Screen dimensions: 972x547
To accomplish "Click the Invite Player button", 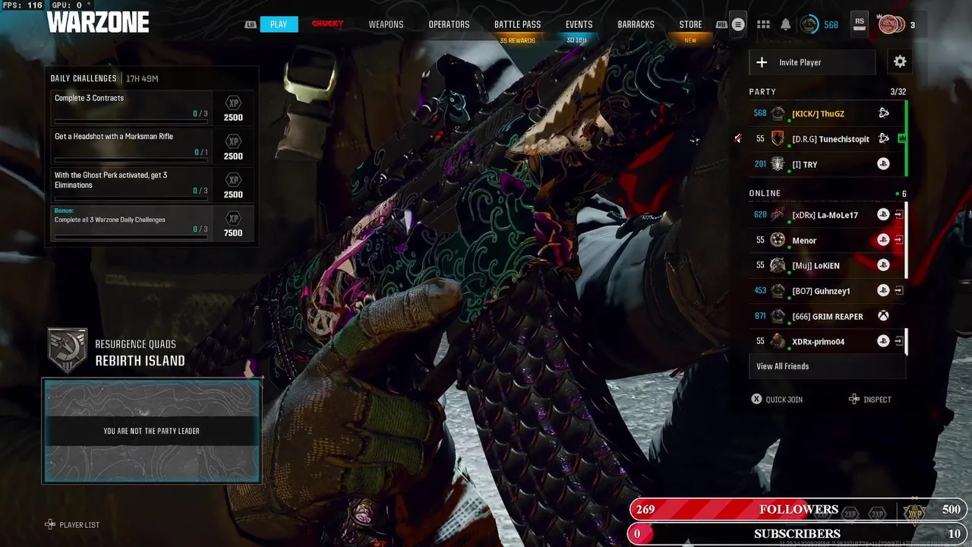I will 813,62.
